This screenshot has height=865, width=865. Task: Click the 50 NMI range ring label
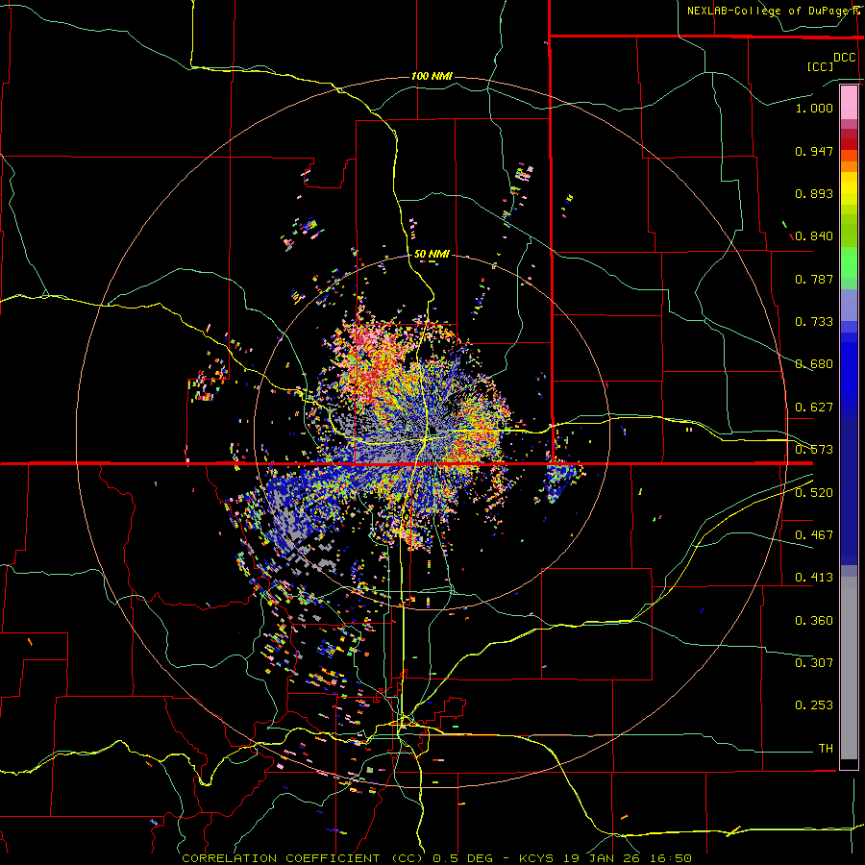tap(432, 255)
